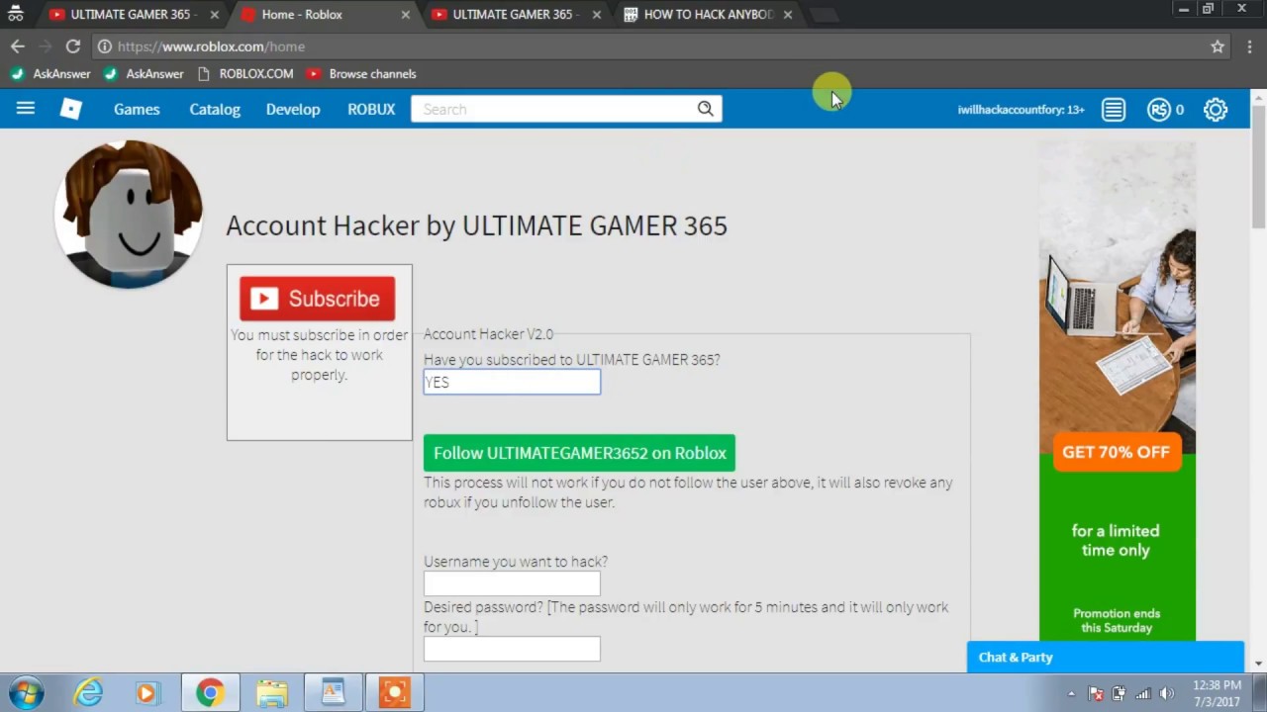Click the site info icon in address bar
Image resolution: width=1267 pixels, height=712 pixels.
tap(104, 45)
